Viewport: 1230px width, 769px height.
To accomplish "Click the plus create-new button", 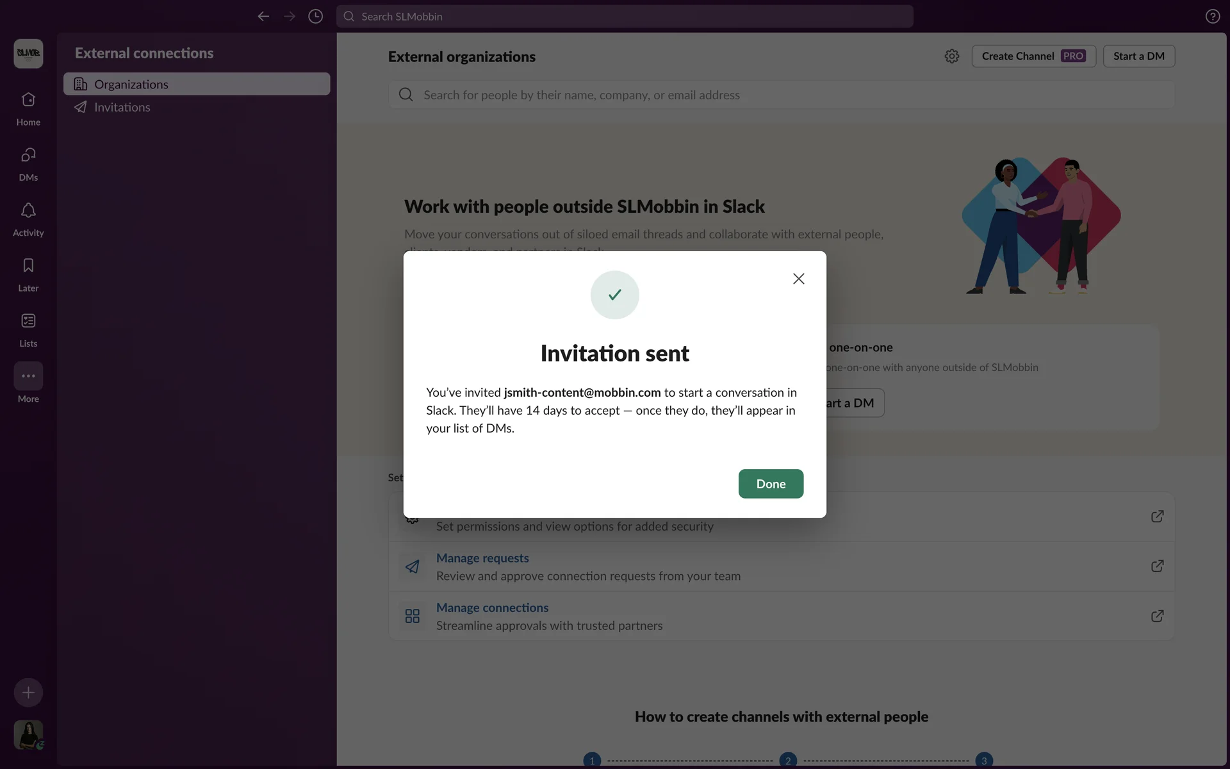I will click(x=28, y=692).
